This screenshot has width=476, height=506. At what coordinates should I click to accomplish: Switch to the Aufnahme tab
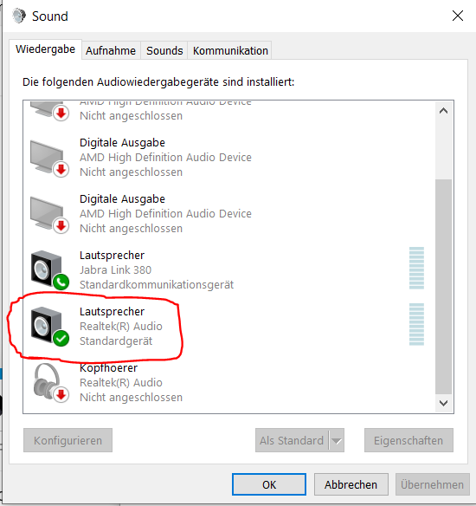pos(111,50)
